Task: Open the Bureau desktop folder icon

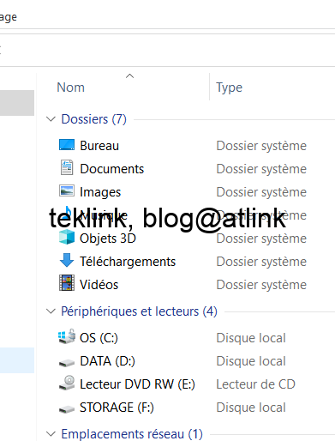Action: pyautogui.click(x=67, y=145)
